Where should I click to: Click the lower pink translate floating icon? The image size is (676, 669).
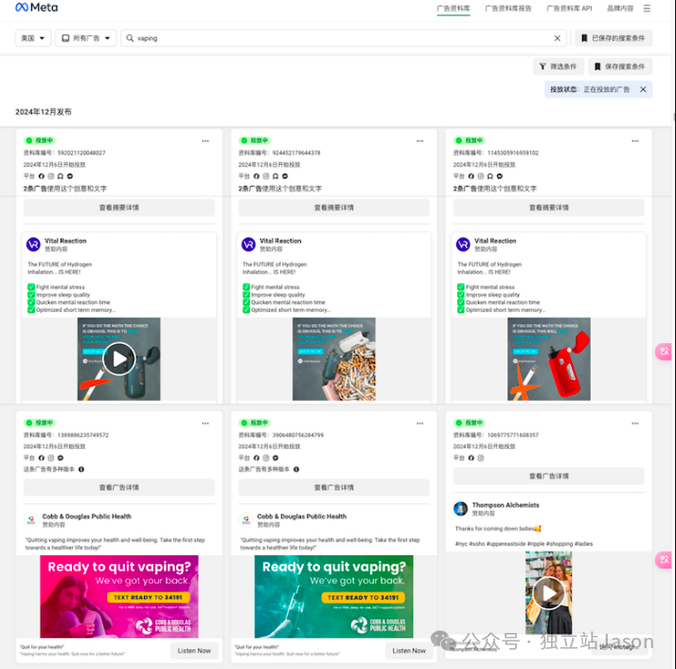665,560
